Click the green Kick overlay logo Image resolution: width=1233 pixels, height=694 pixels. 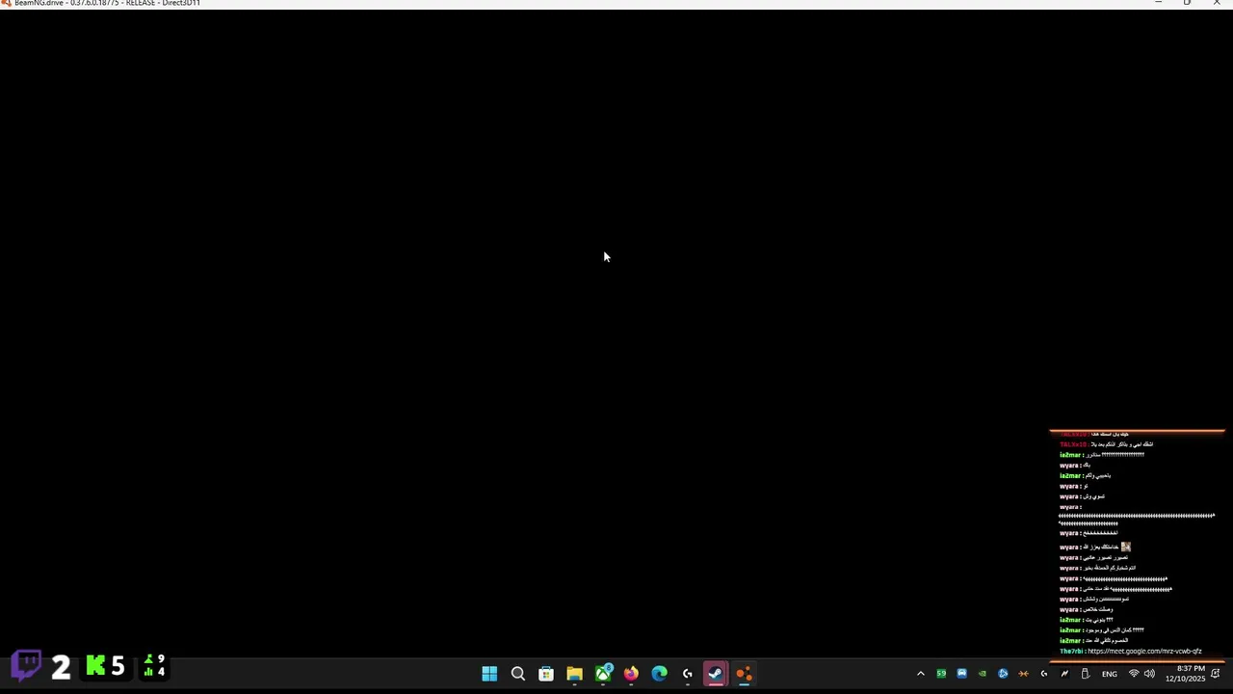click(95, 665)
